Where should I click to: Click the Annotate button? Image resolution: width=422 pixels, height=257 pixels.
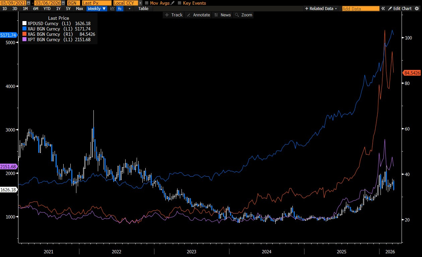coord(199,15)
